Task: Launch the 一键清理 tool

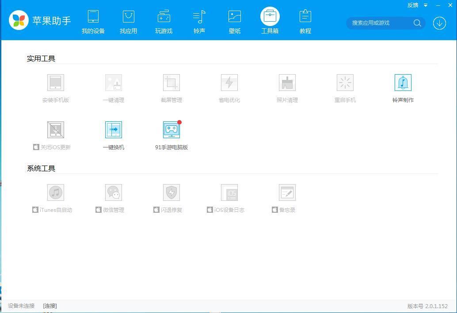Action: coord(114,83)
